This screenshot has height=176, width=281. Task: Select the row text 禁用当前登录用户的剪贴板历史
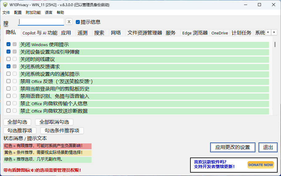55,89
